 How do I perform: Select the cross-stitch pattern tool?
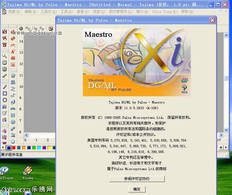click(x=13, y=115)
